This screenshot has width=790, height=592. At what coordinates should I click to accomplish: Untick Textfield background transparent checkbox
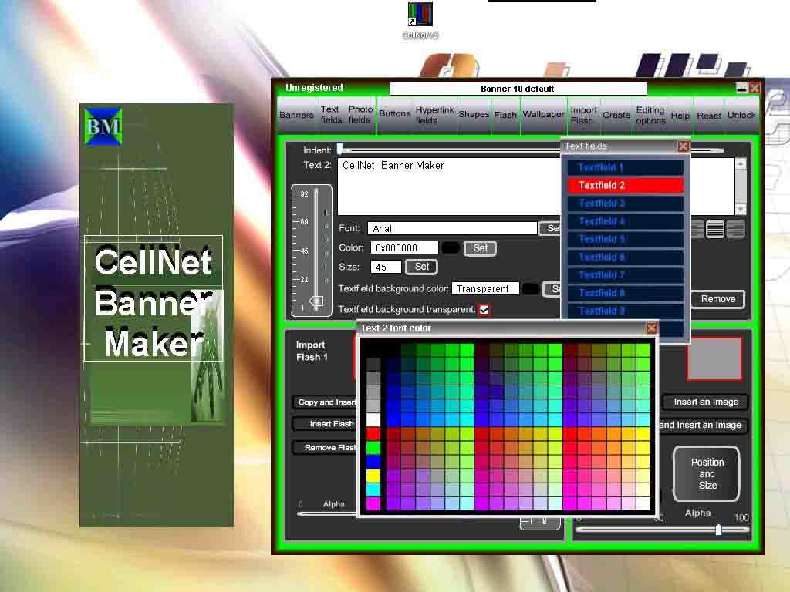(x=484, y=310)
